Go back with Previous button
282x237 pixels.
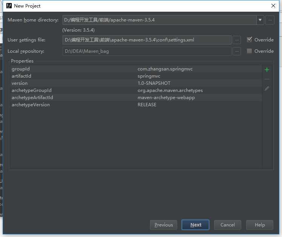point(164,225)
